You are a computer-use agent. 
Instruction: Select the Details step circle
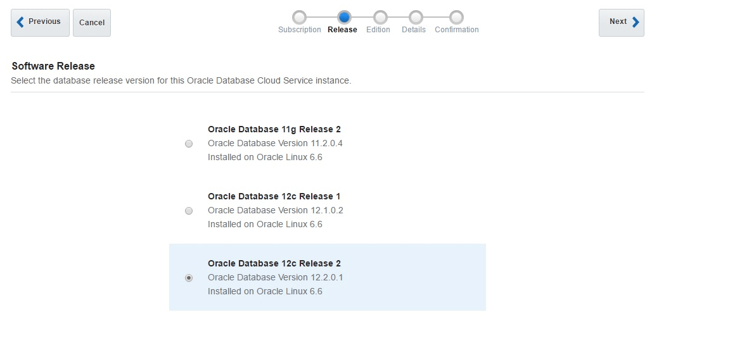[x=416, y=17]
